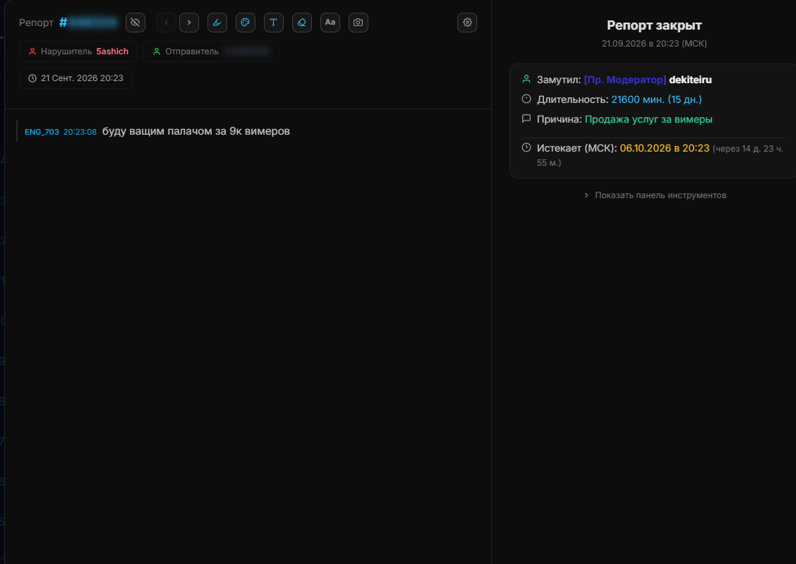The width and height of the screenshot is (796, 564).
Task: Go to next report arrow
Action: 189,23
